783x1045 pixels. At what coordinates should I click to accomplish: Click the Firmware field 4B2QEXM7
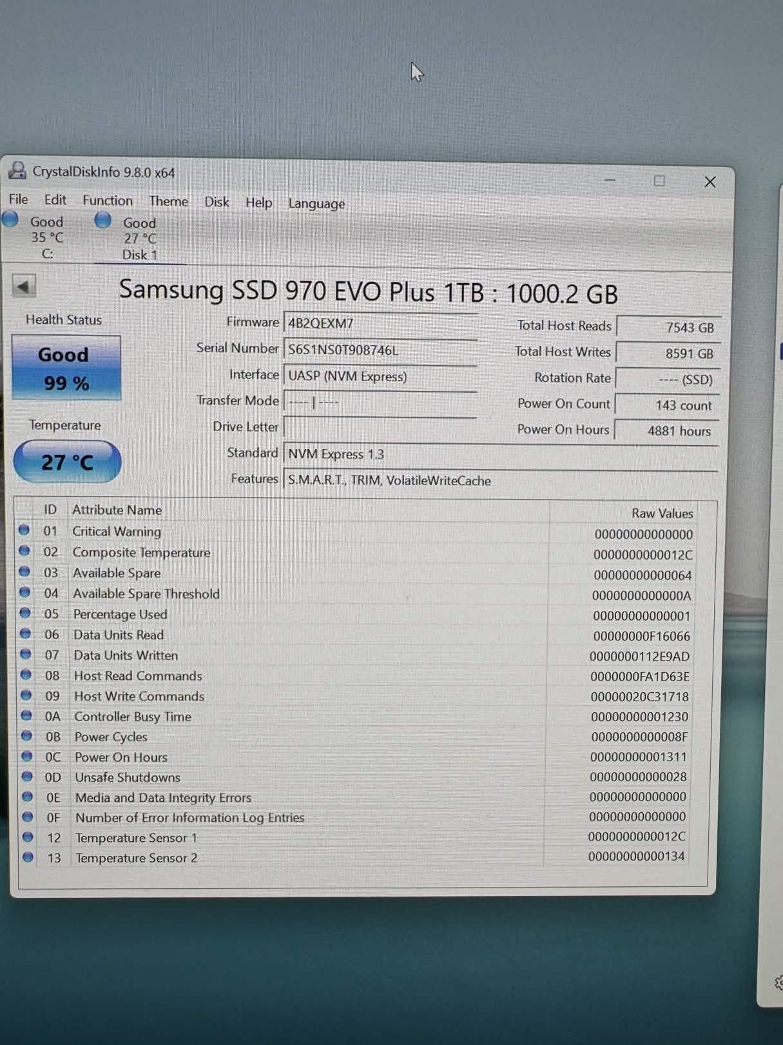[380, 323]
